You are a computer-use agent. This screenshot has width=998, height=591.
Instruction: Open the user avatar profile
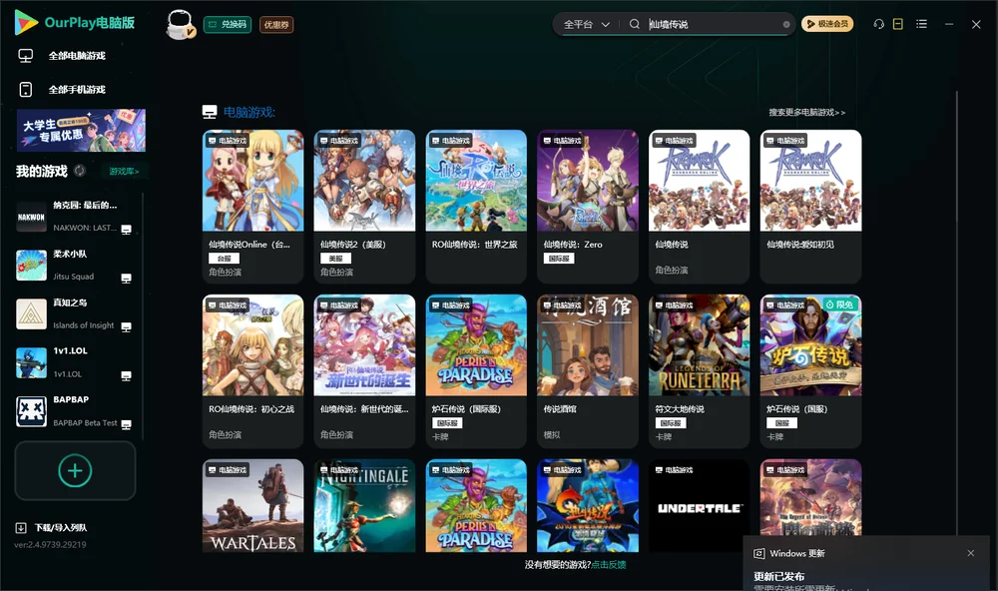tap(180, 24)
